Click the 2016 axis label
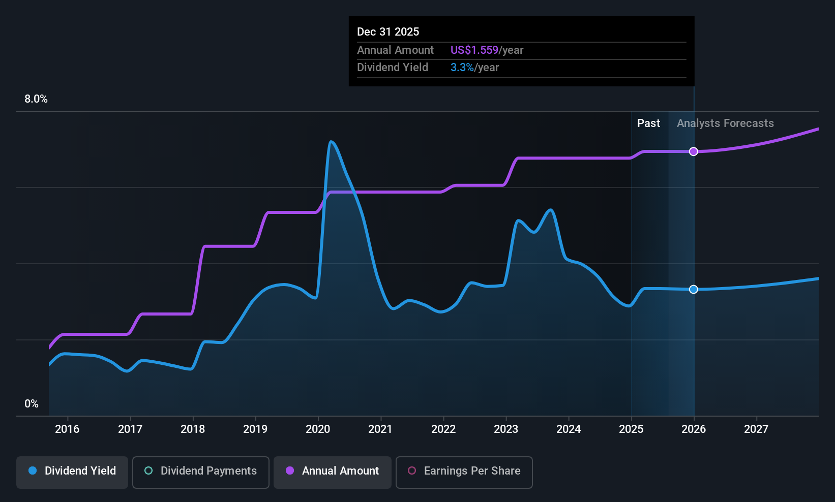 point(67,429)
